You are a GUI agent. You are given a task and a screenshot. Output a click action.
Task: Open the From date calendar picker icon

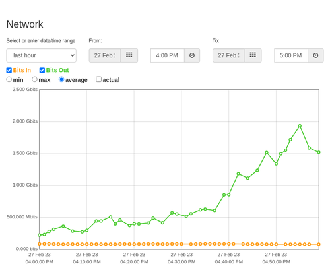129,55
